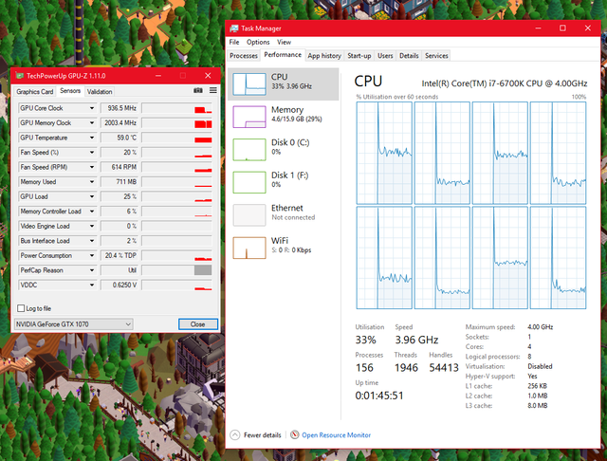Open Task Manager File menu

[234, 42]
